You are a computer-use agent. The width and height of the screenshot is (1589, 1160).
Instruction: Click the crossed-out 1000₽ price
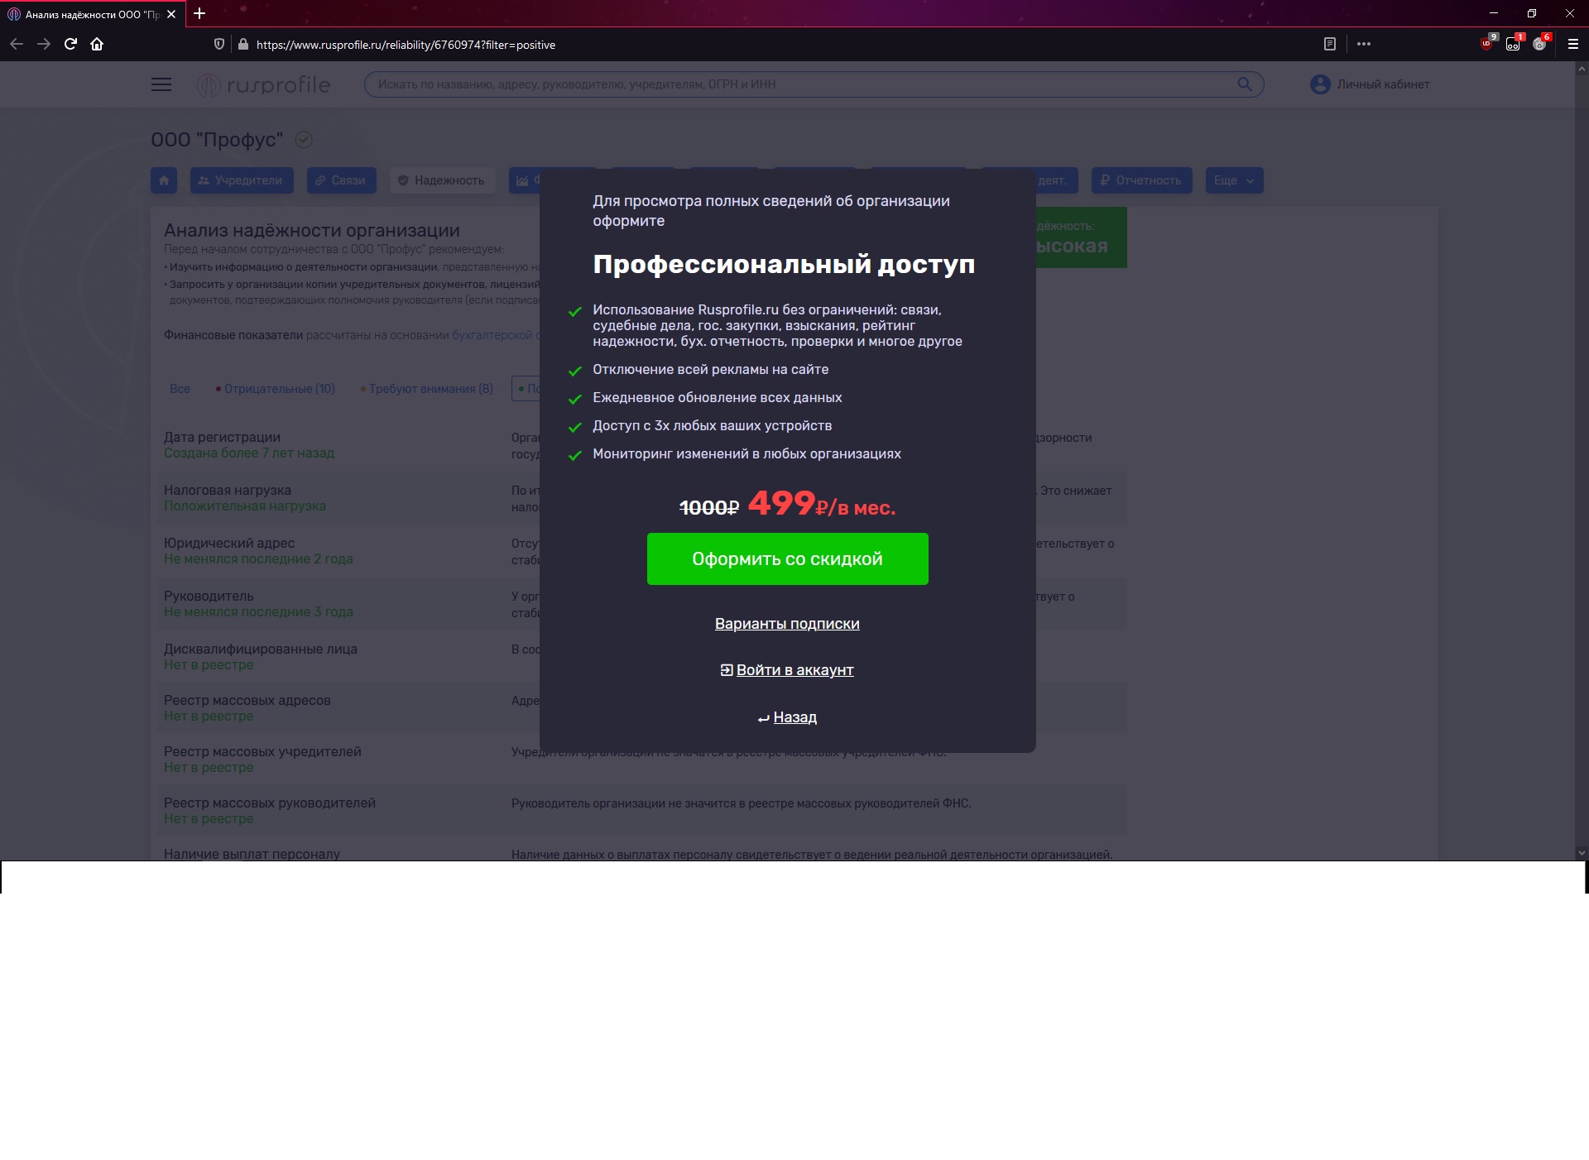(x=708, y=508)
